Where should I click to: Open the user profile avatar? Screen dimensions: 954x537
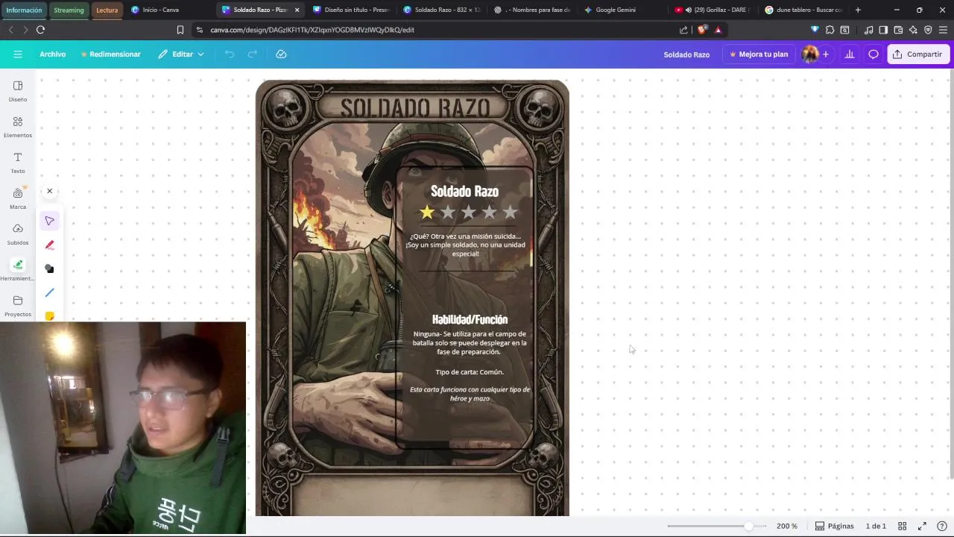(x=809, y=54)
